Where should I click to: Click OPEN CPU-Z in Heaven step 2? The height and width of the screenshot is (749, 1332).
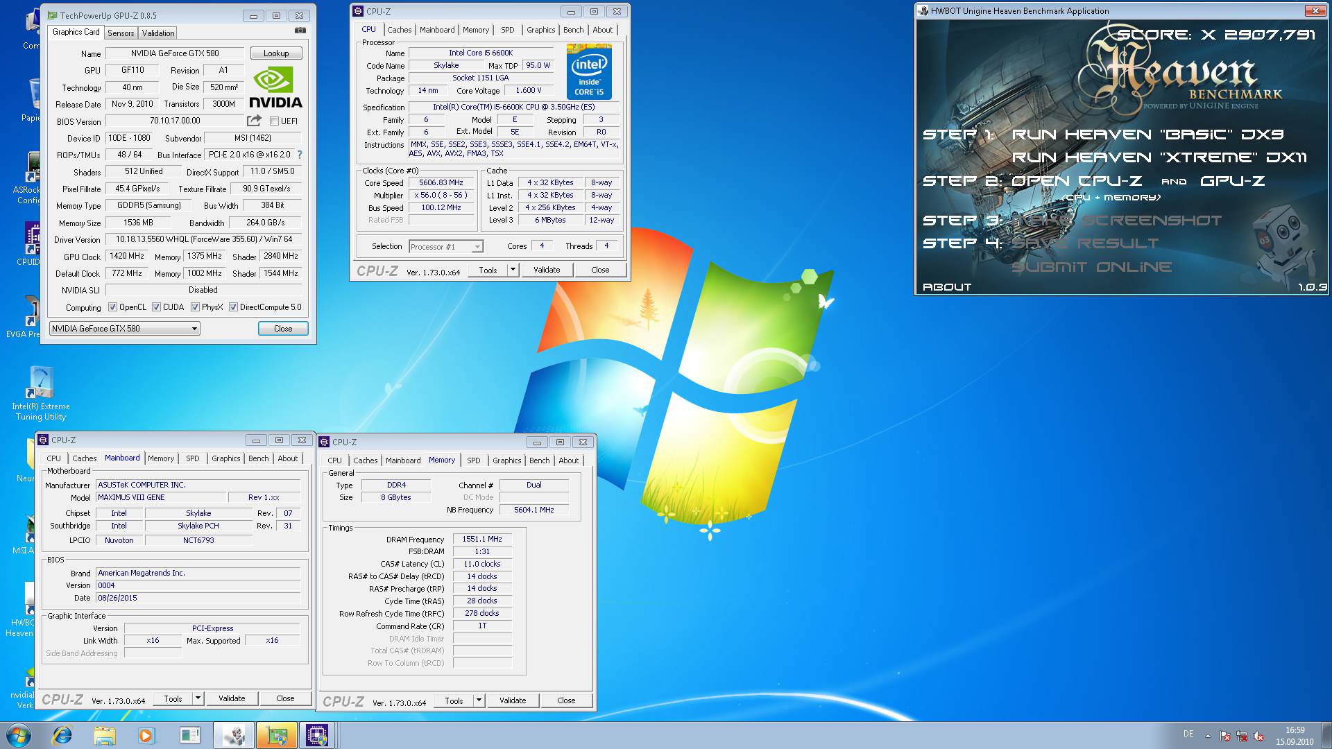[1077, 181]
